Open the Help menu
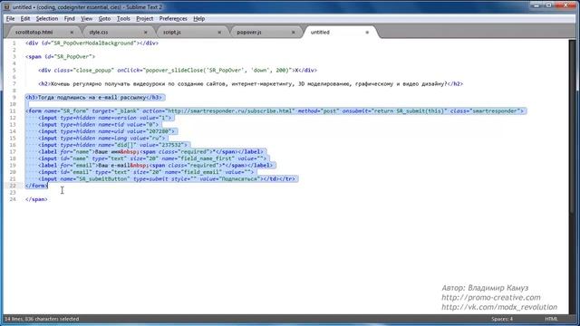This screenshot has height=326, width=580. pyautogui.click(x=199, y=18)
